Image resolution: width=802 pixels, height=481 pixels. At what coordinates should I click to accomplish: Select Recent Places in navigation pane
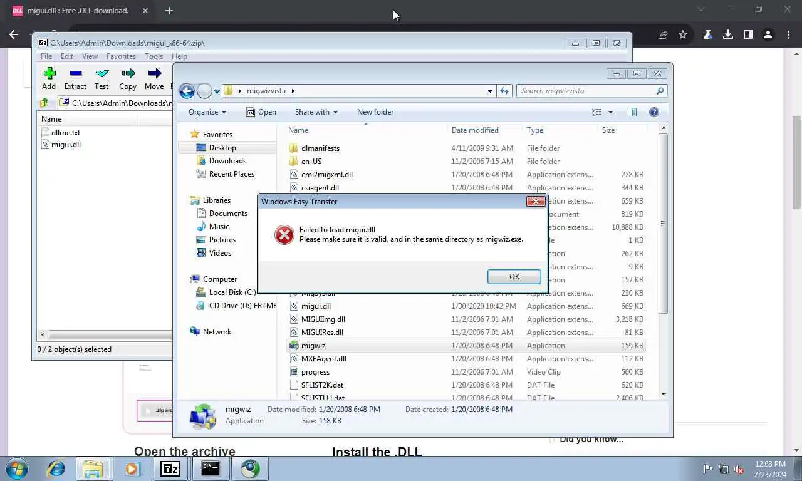click(231, 174)
